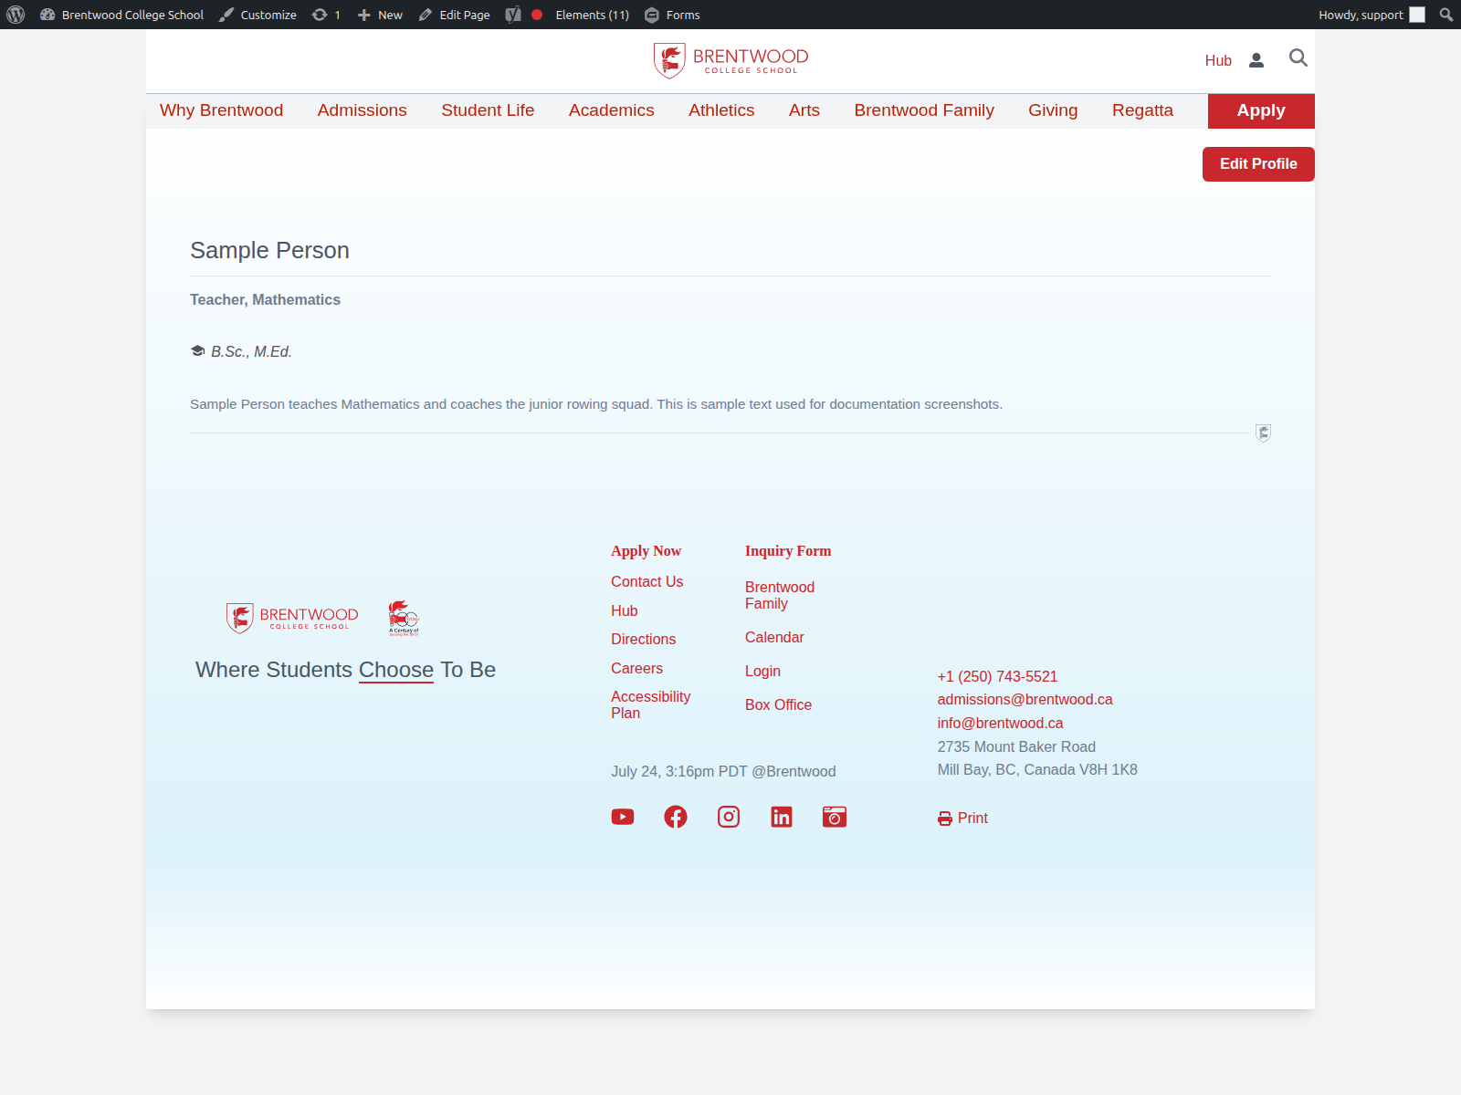Image resolution: width=1461 pixels, height=1095 pixels.
Task: Click the Edit Profile button
Action: (1258, 164)
